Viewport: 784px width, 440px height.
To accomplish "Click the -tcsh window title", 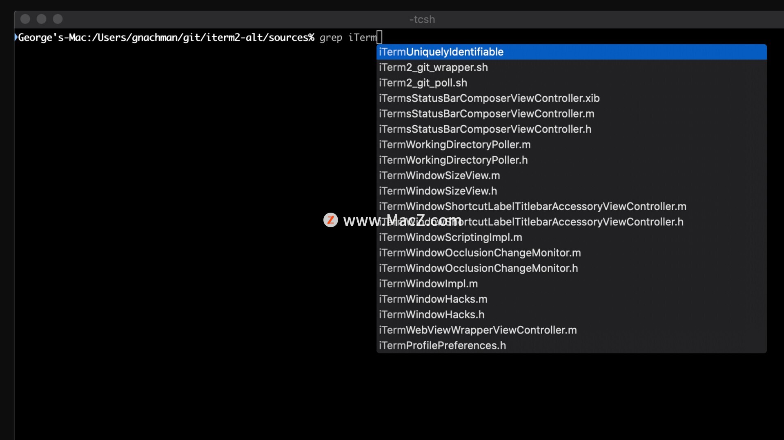I will point(422,19).
